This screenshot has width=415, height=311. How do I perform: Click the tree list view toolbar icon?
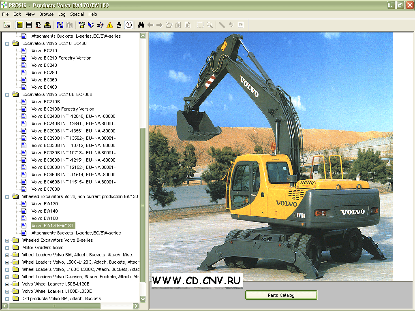[7, 25]
